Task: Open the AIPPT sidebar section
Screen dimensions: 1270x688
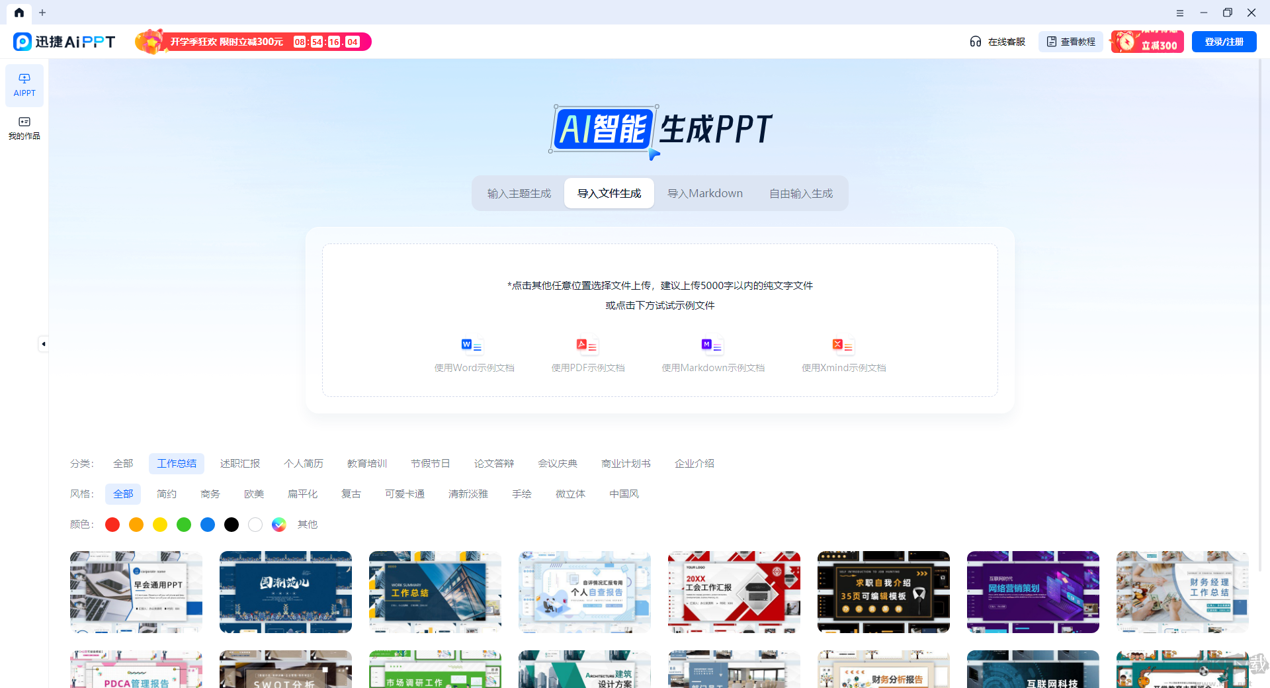Action: pos(24,85)
